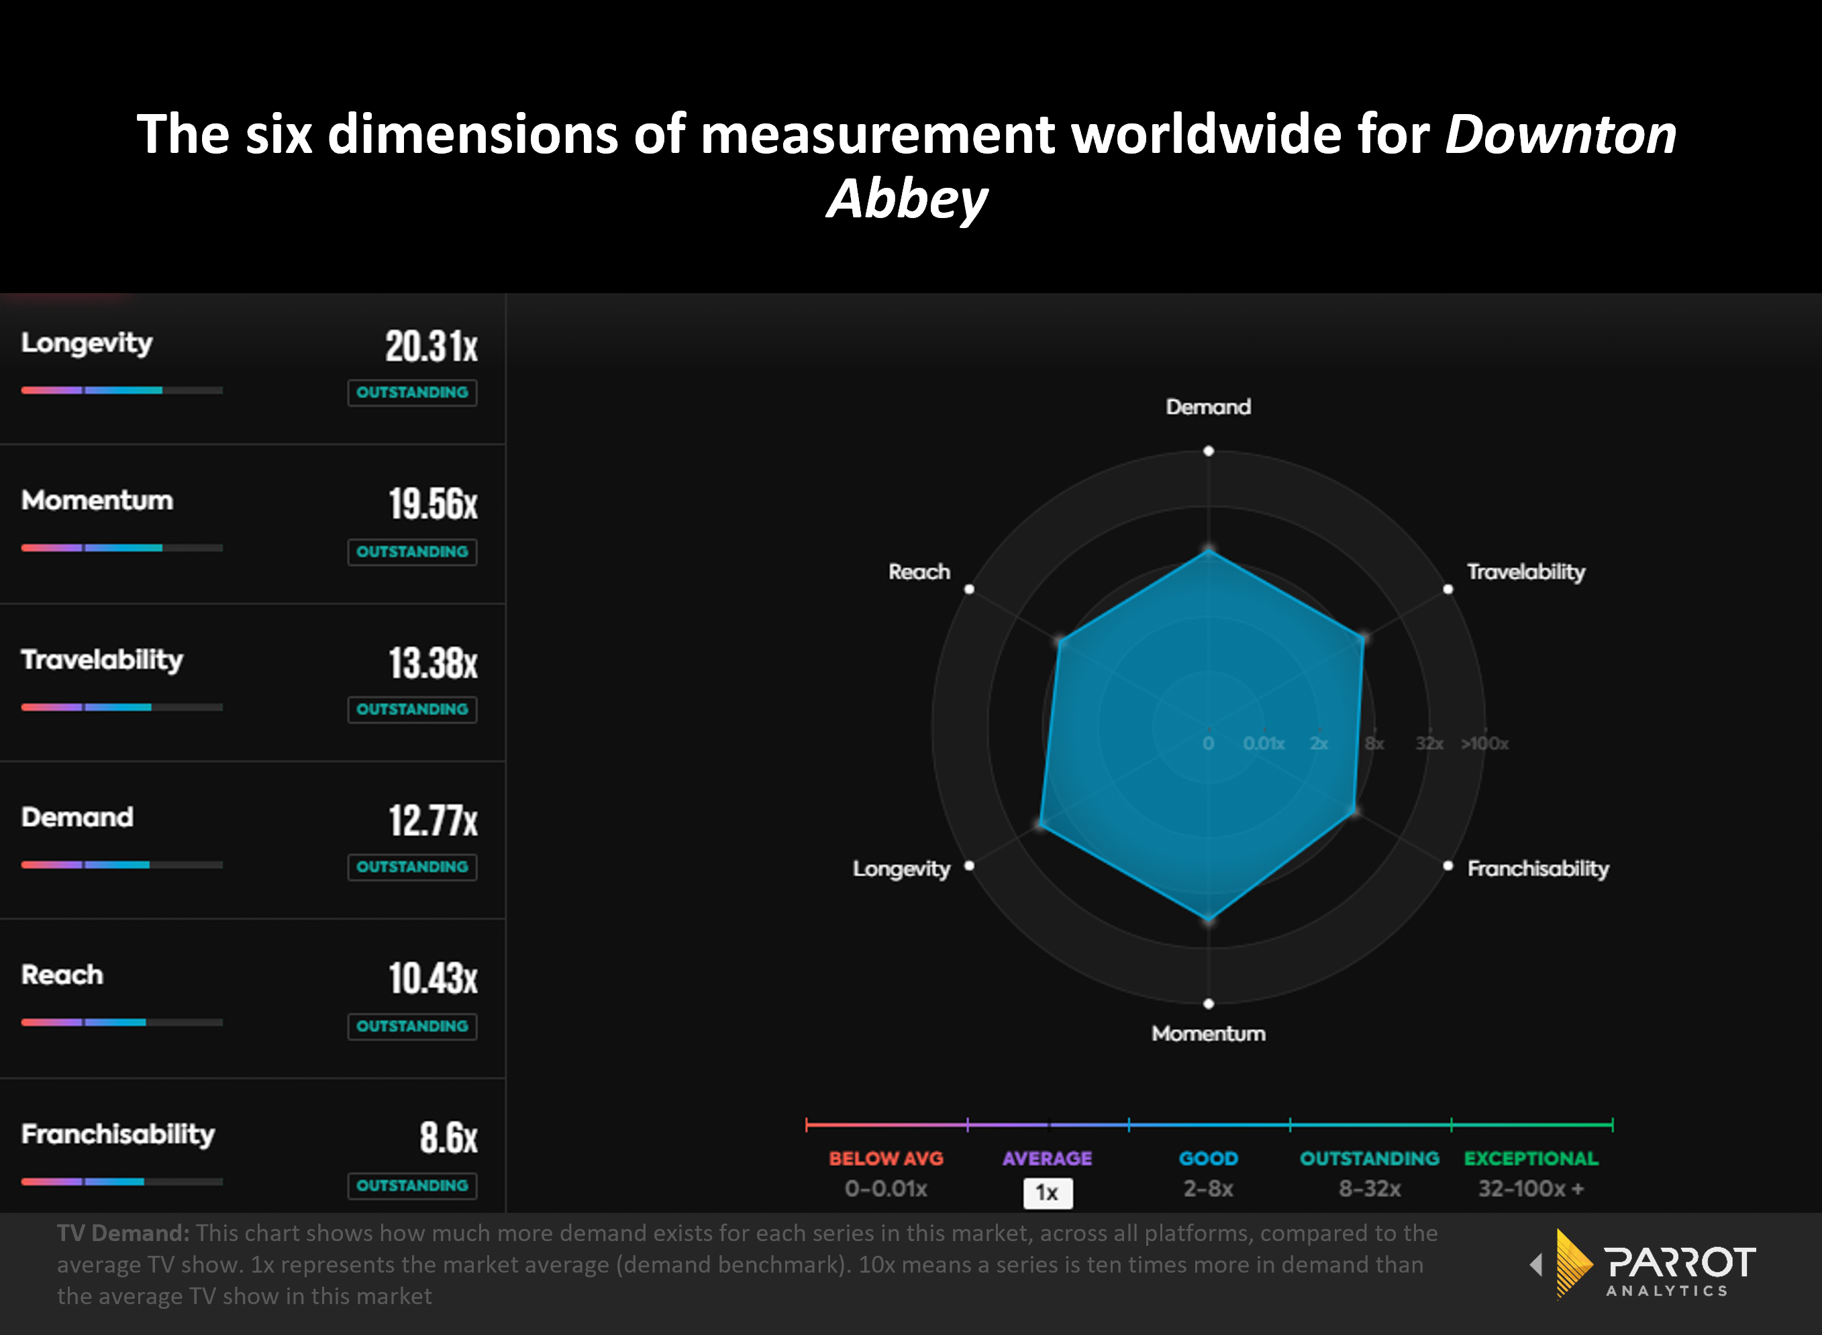
Task: Click the 0.01x radar scale tick label
Action: point(1264,743)
